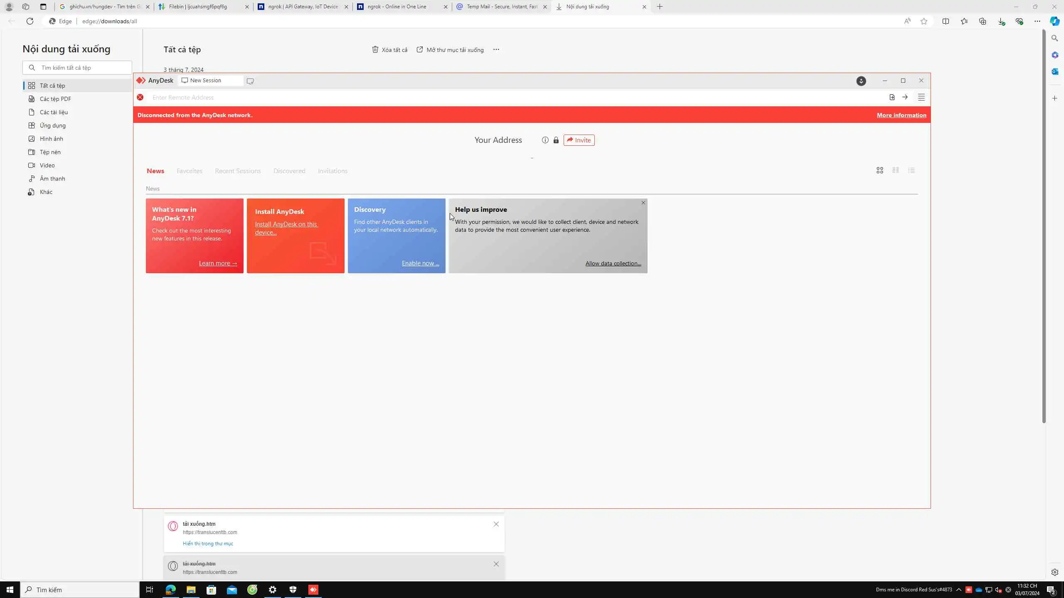1064x598 pixels.
Task: Open the Favorites tab
Action: click(x=189, y=171)
